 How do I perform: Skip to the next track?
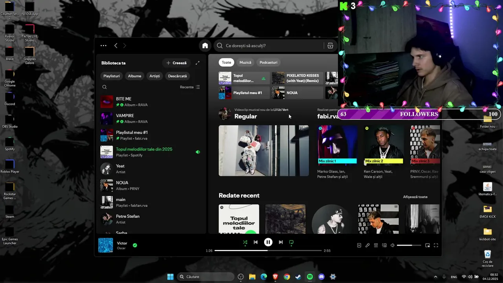(x=281, y=242)
